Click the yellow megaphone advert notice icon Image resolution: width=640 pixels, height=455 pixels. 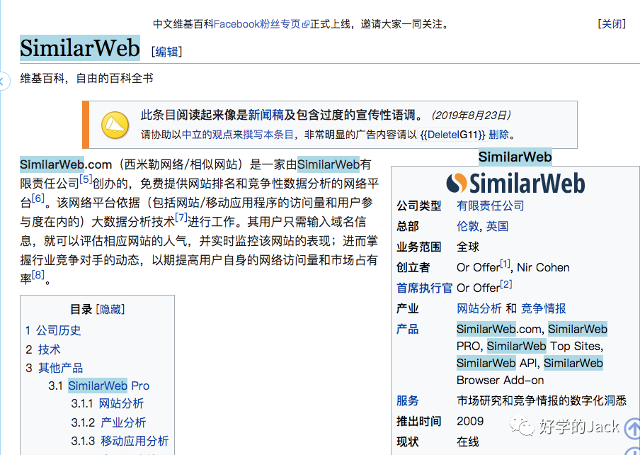click(x=115, y=125)
